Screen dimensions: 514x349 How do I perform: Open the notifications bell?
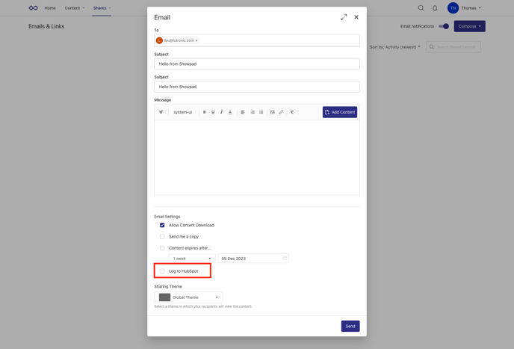click(x=435, y=8)
